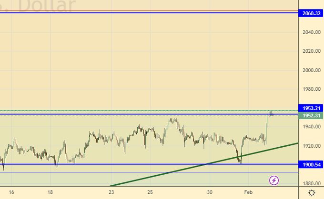The image size is (324, 199).
Task: Click the purple lightning bolt icon
Action: point(274,180)
